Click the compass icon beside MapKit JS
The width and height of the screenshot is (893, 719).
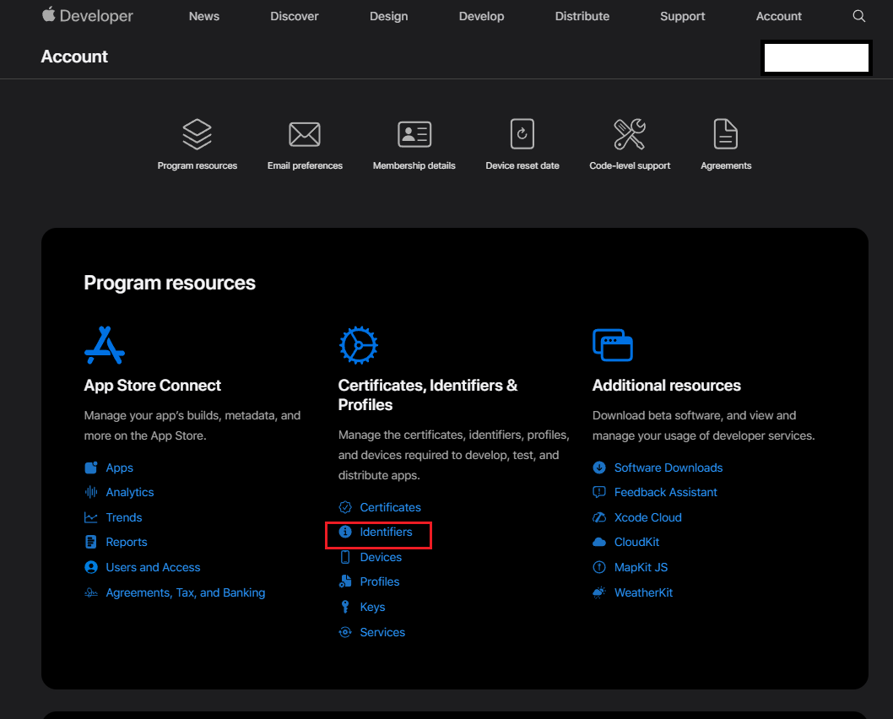[x=599, y=567]
